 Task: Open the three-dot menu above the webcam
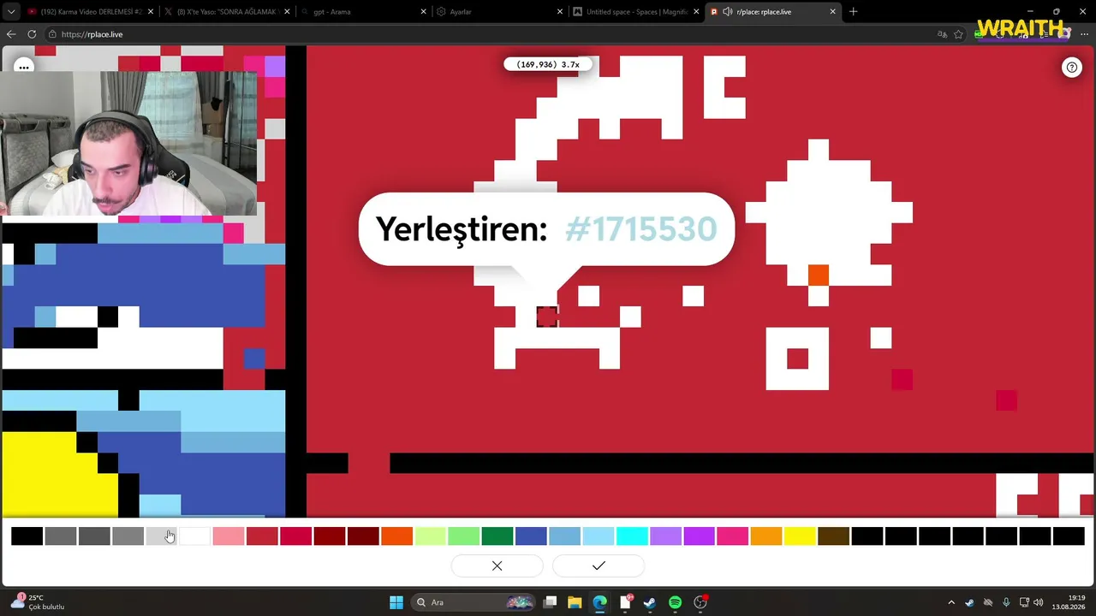tap(23, 67)
